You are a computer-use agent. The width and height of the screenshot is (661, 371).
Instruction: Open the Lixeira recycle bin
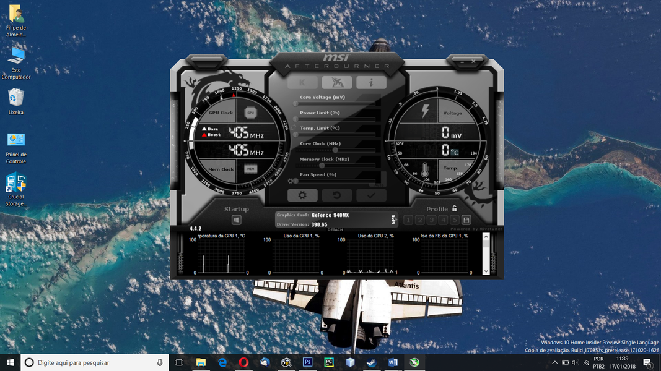point(16,101)
